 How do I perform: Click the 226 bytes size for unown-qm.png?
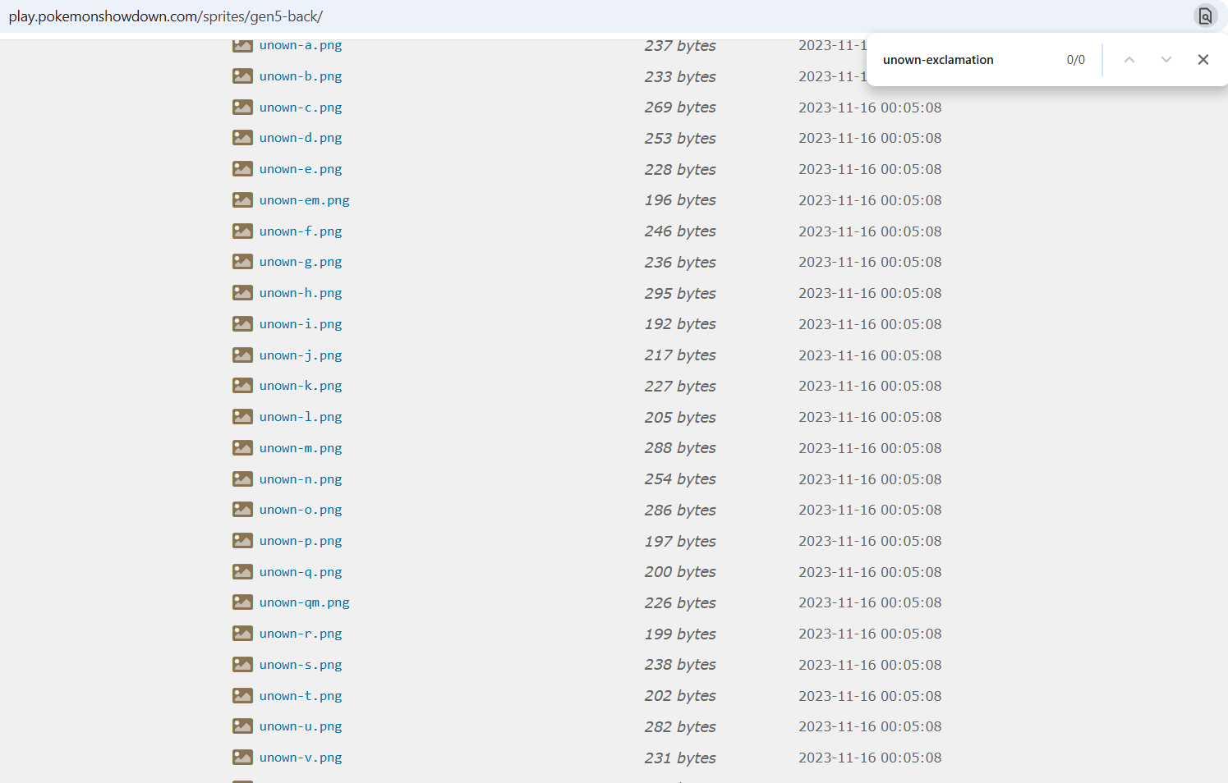(680, 603)
